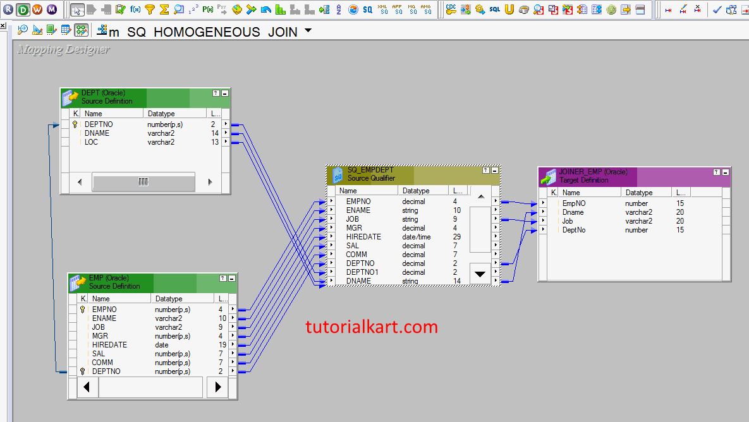The width and height of the screenshot is (749, 422).
Task: Click the horizontal scrollbar in DEPT window
Action: tap(144, 181)
